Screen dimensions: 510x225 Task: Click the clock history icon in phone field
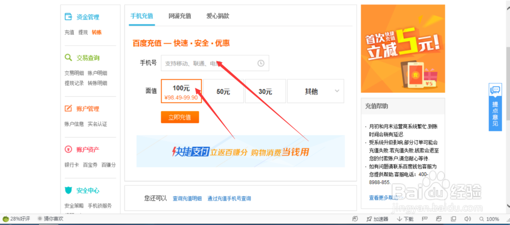click(261, 63)
